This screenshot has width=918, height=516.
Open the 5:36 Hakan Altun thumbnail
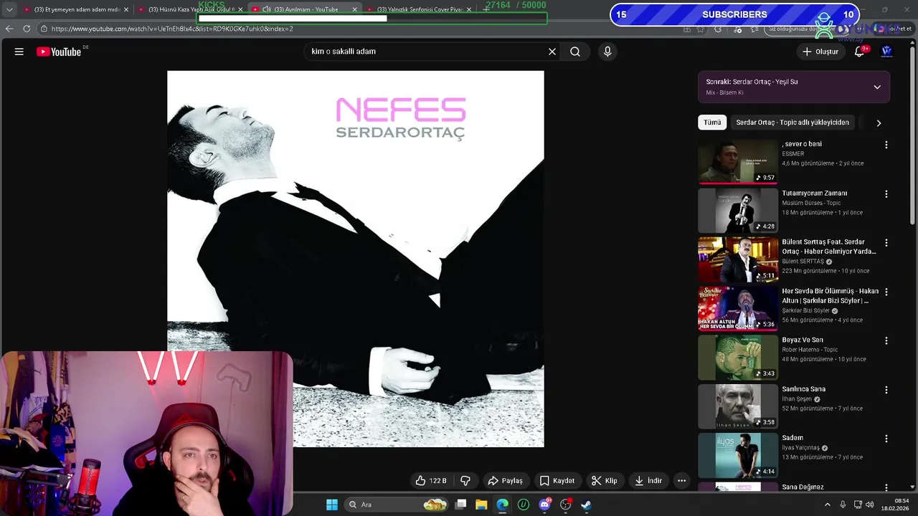tap(737, 308)
